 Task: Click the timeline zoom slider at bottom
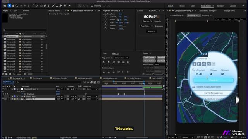click(x=110, y=138)
